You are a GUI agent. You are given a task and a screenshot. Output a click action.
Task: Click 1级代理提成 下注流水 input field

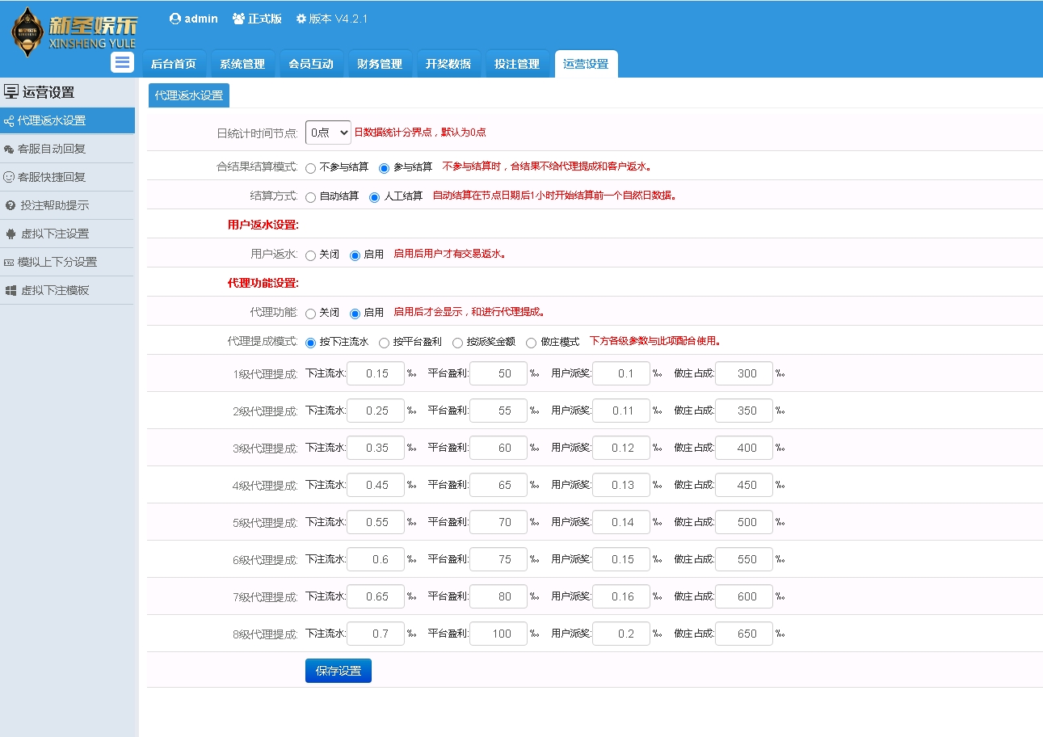coord(376,373)
